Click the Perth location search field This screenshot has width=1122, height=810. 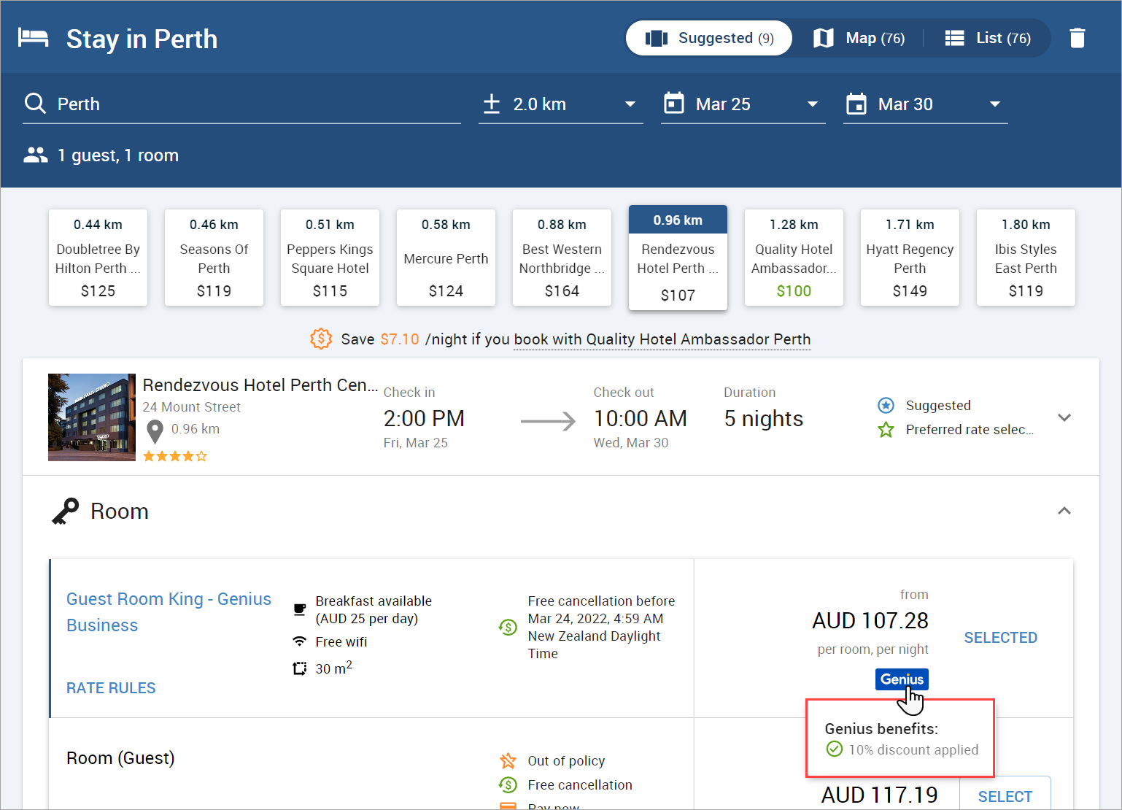pos(242,104)
